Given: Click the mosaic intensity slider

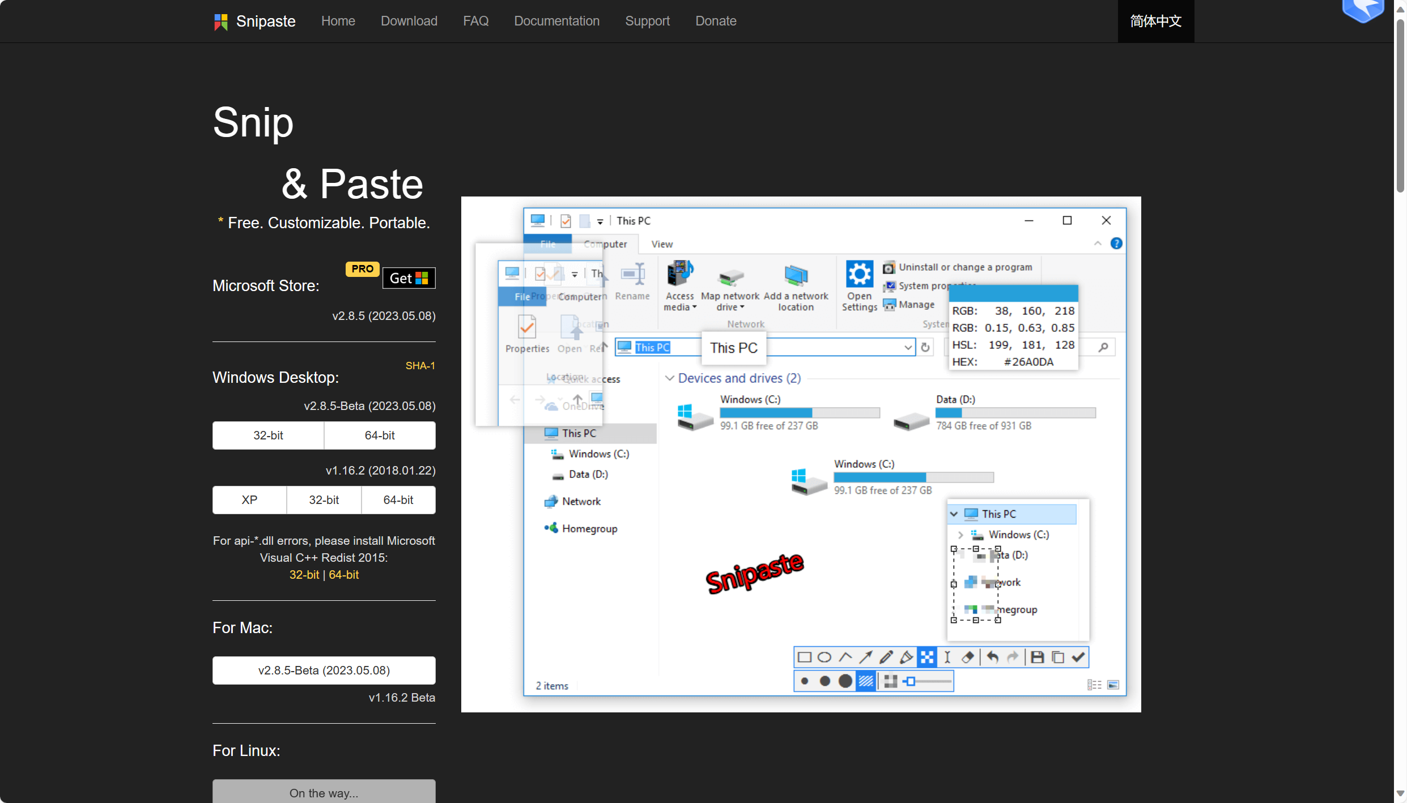Looking at the screenshot, I should point(929,681).
